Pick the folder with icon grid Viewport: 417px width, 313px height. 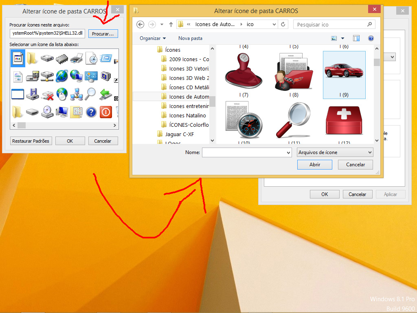(76, 112)
